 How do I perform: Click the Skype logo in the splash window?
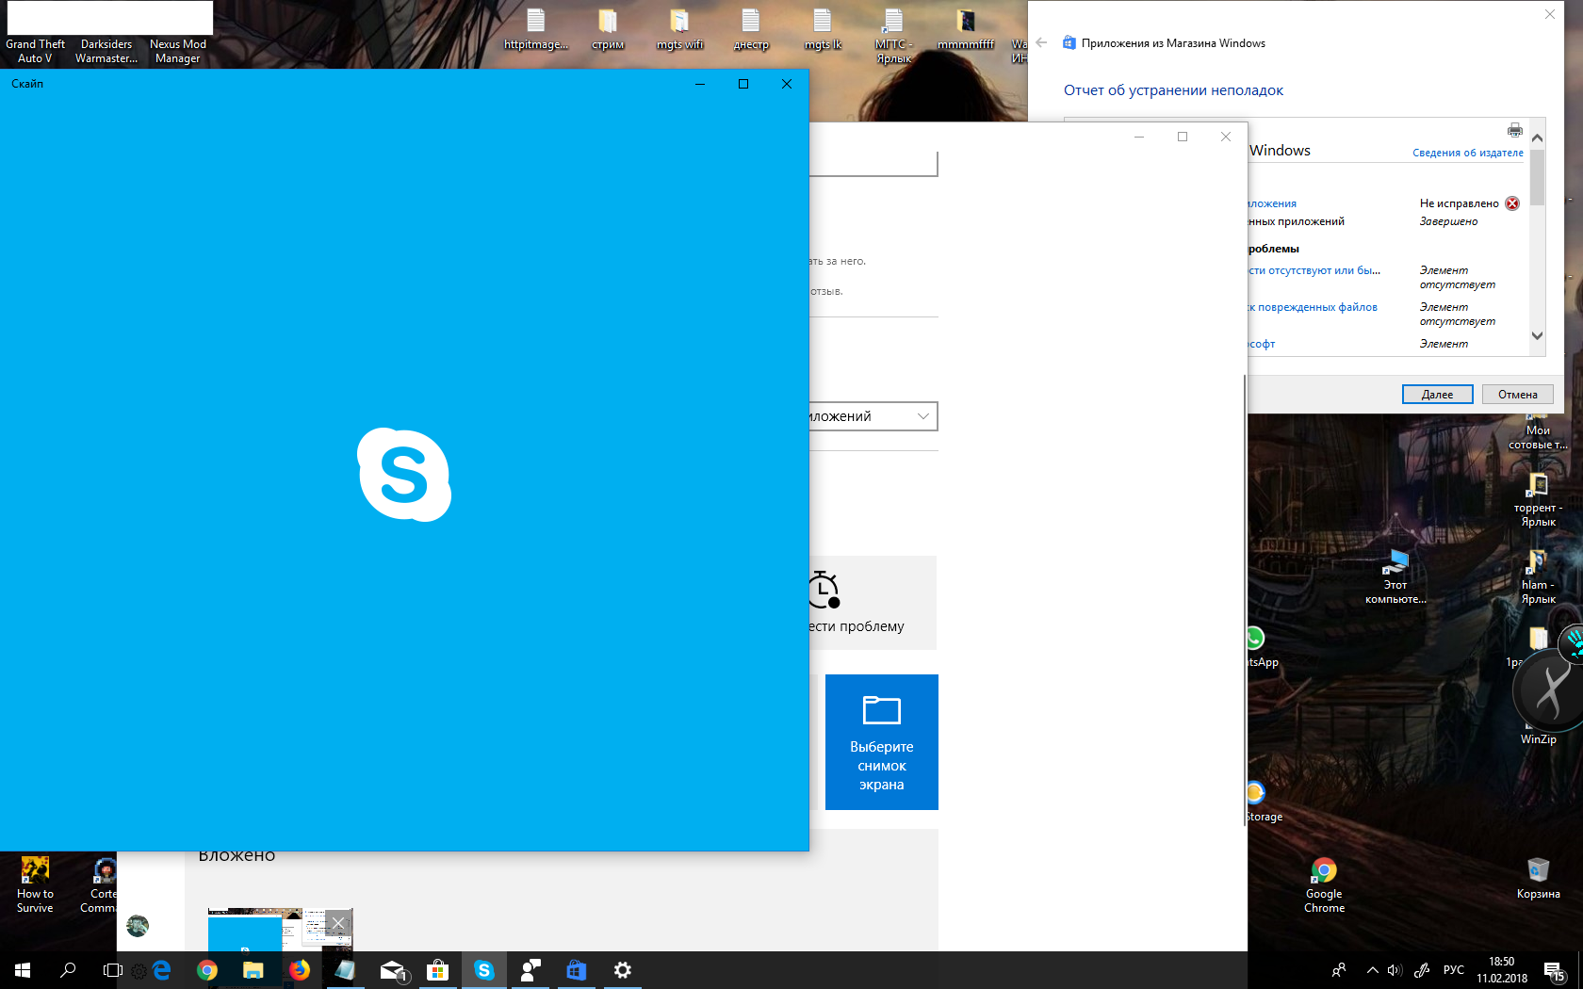404,475
